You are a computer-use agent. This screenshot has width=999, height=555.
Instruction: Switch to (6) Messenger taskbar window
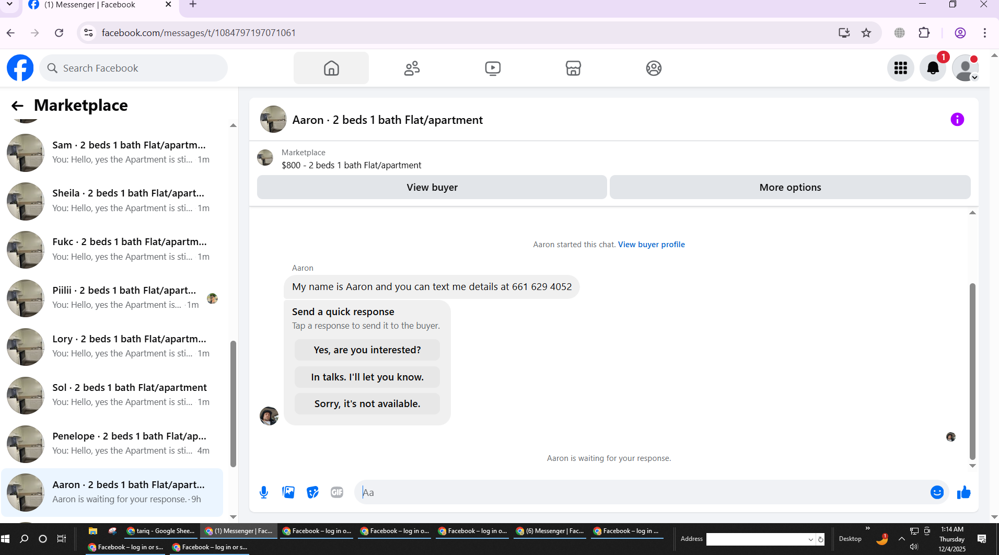click(550, 531)
